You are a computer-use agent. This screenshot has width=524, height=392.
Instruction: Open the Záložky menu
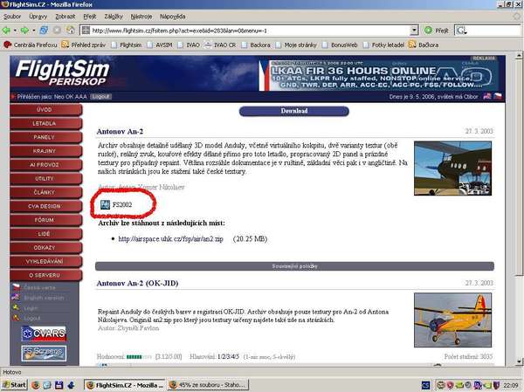[114, 17]
